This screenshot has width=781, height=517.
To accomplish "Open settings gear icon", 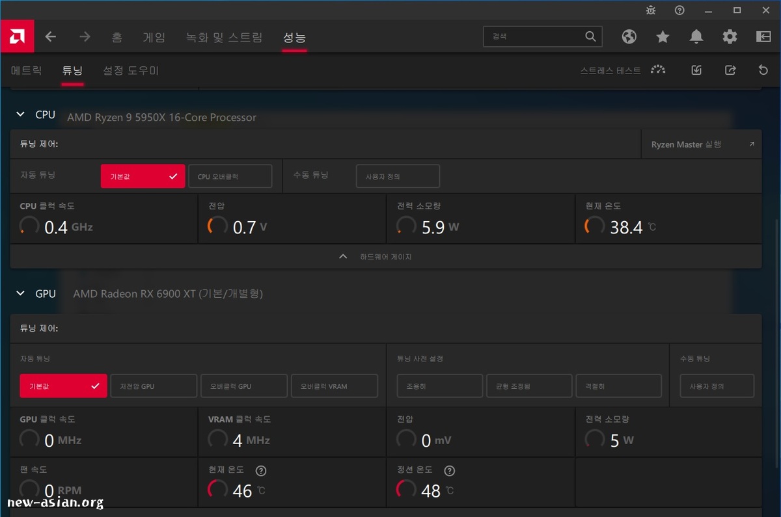I will click(x=730, y=37).
